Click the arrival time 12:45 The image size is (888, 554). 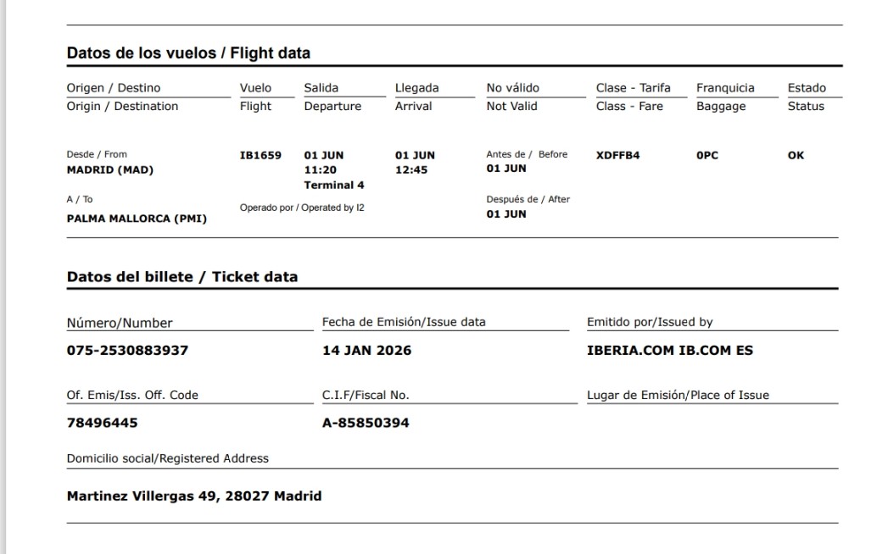click(411, 170)
